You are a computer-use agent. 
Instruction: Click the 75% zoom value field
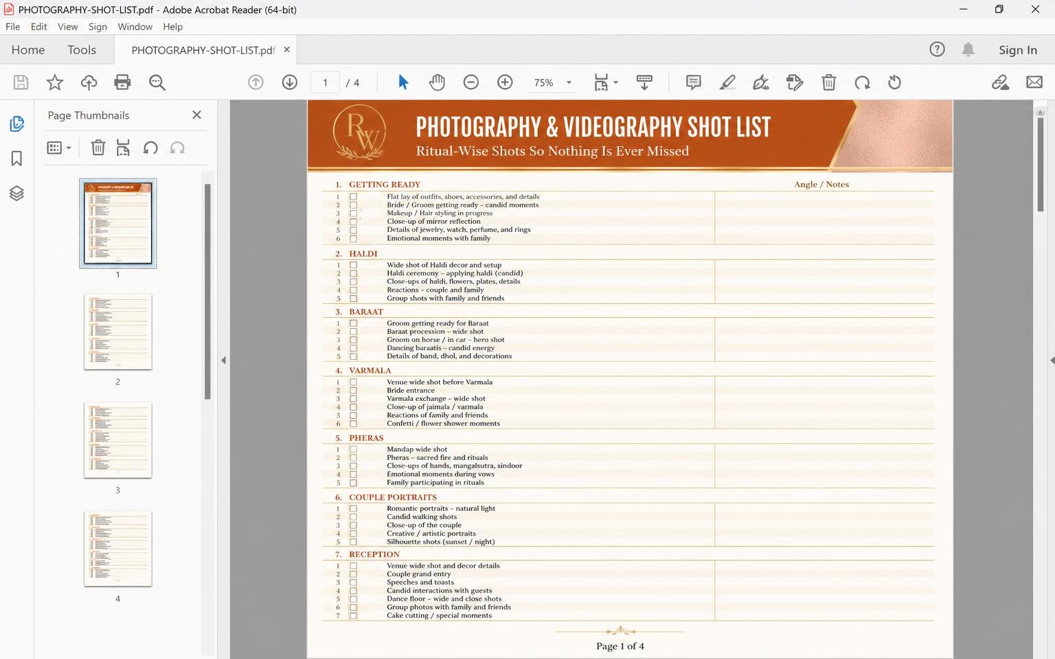pyautogui.click(x=544, y=82)
